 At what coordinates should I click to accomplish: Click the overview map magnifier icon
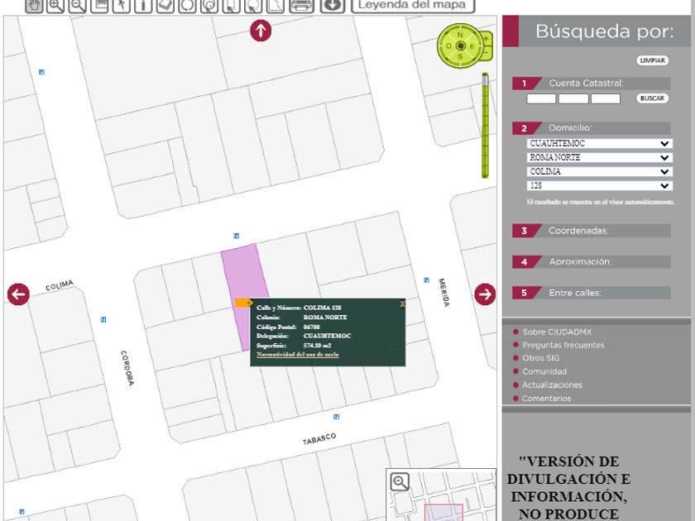click(x=400, y=482)
